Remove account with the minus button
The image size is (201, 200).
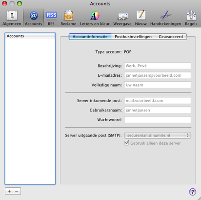17,191
